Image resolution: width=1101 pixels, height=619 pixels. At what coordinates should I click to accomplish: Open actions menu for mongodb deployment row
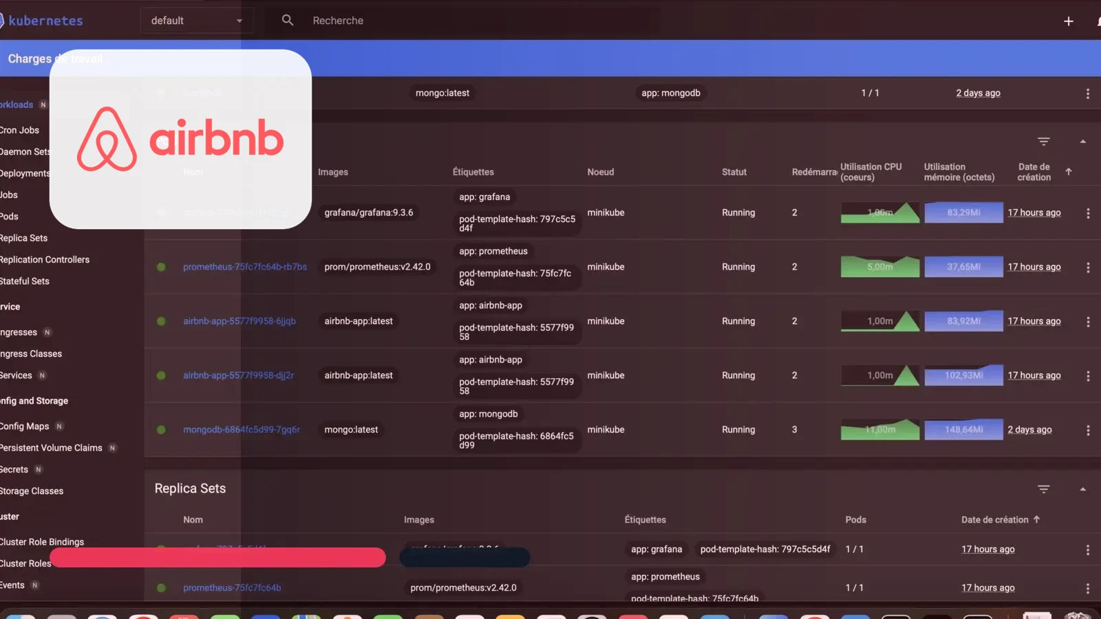1088,94
